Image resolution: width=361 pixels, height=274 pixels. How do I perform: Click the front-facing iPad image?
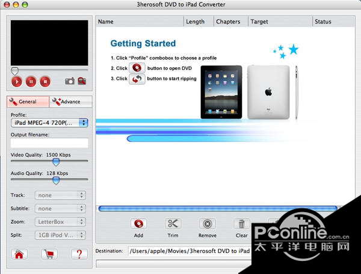[221, 92]
